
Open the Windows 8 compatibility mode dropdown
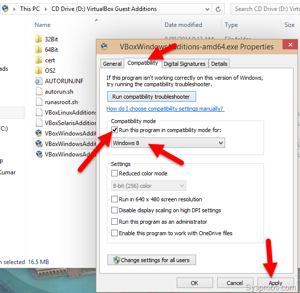click(x=168, y=143)
